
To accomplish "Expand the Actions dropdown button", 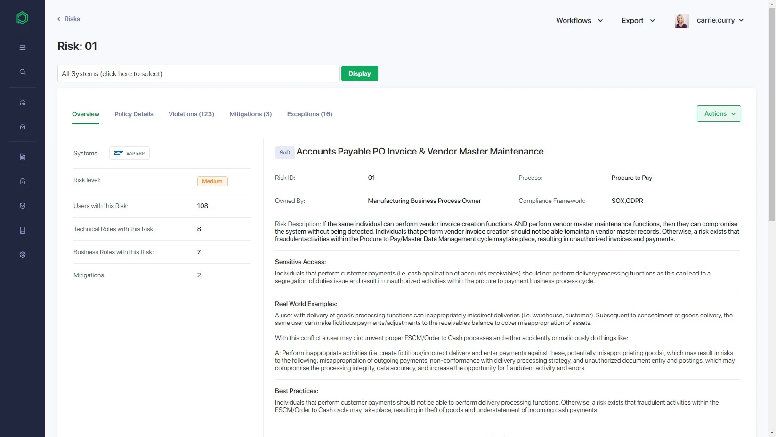I will pos(719,114).
